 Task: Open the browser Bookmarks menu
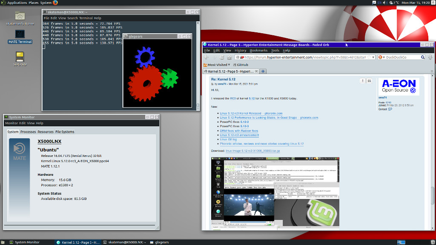[258, 50]
